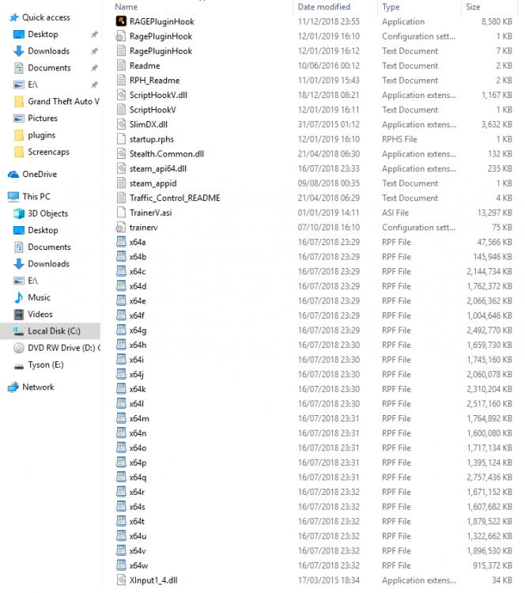Unpin Desktop using its pin icon
525x593 pixels.
point(94,35)
